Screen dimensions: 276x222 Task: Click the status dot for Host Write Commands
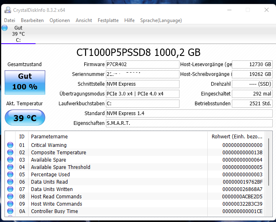(10, 204)
